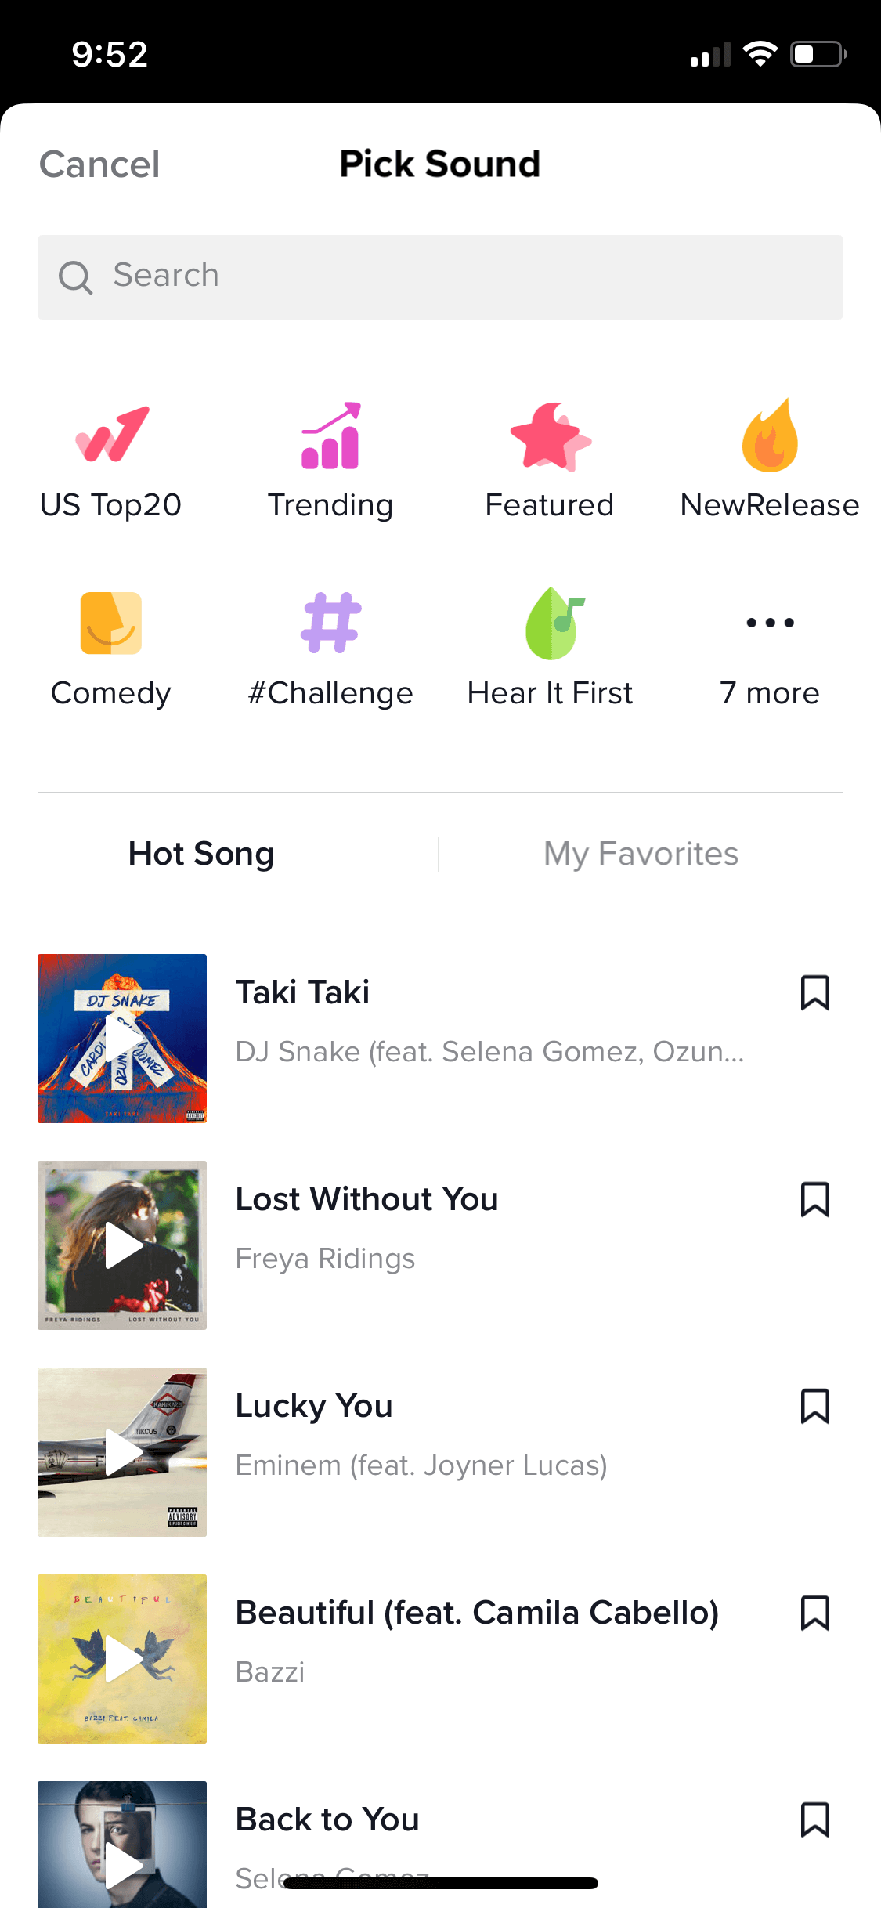Select the Back to You song title
Screen dimensions: 881x1908
(327, 1819)
